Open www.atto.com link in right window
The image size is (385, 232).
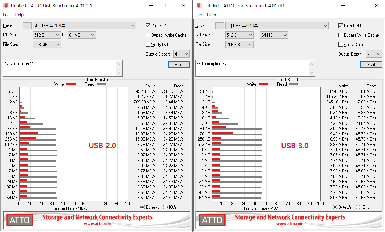tap(290, 224)
